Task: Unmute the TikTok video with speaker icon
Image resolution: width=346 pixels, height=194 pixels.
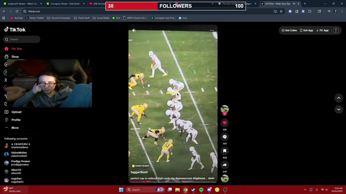Action: [134, 30]
